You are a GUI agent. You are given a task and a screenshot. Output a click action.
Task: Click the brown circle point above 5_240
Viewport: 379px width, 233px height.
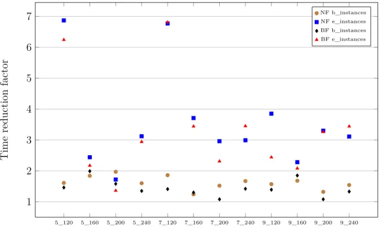click(x=142, y=183)
